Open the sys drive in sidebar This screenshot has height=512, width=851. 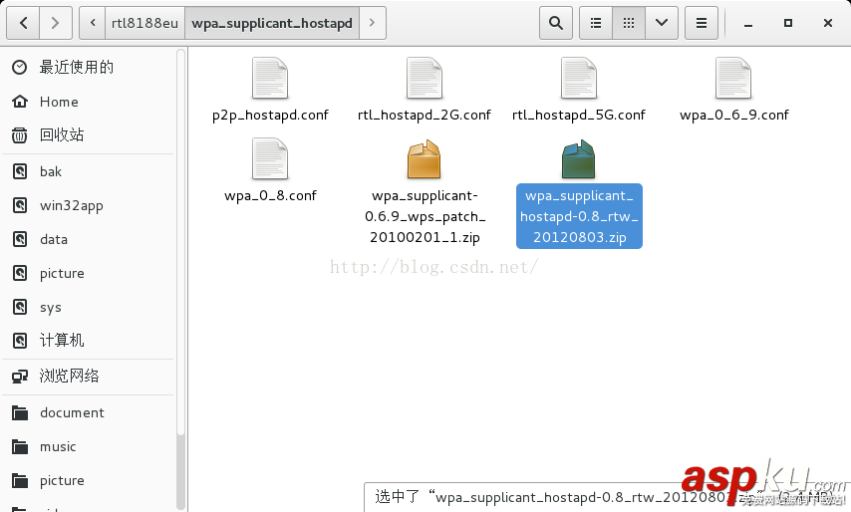89,307
